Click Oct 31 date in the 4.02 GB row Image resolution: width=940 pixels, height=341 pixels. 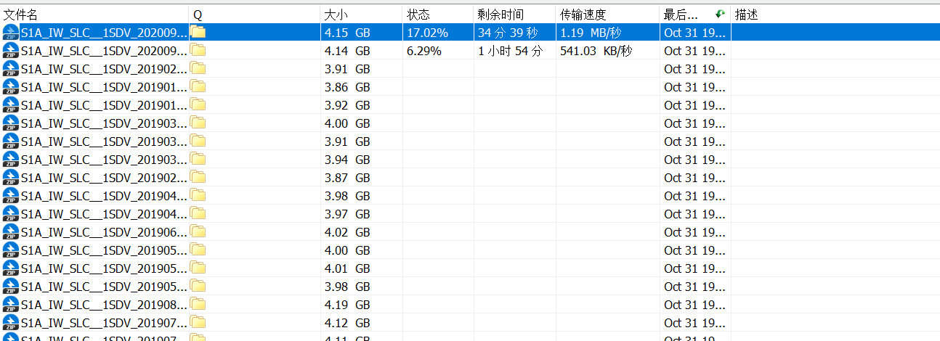tap(695, 231)
